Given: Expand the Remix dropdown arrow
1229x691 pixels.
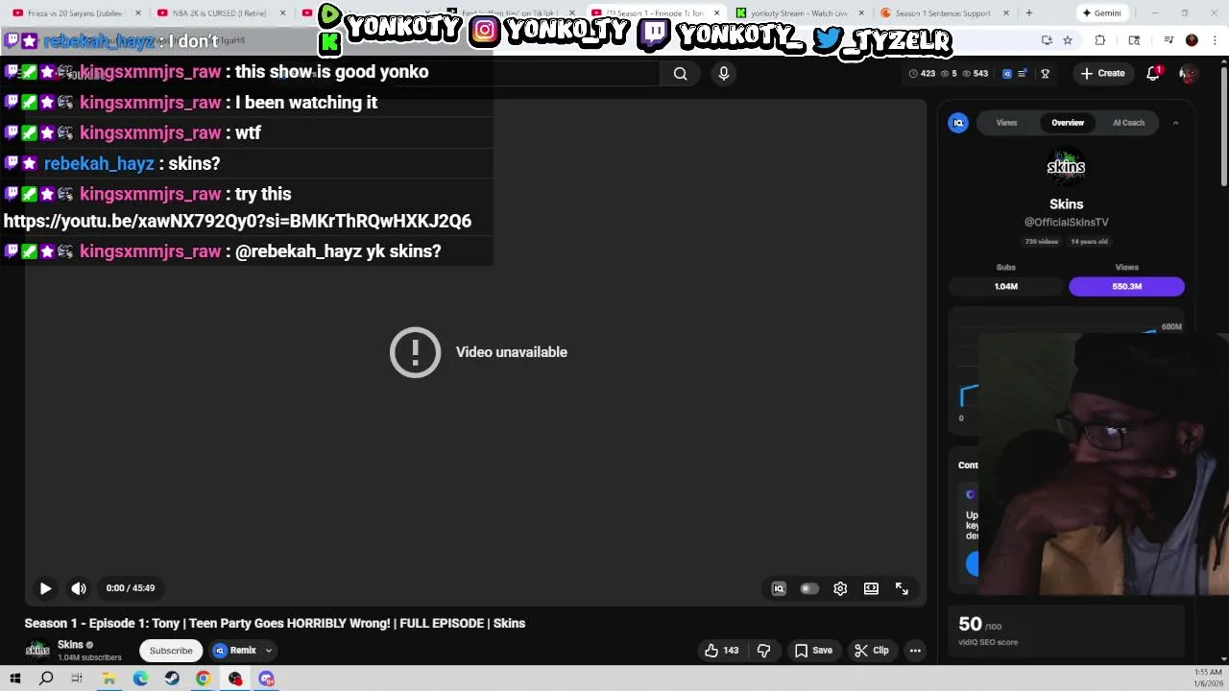Looking at the screenshot, I should tap(269, 651).
